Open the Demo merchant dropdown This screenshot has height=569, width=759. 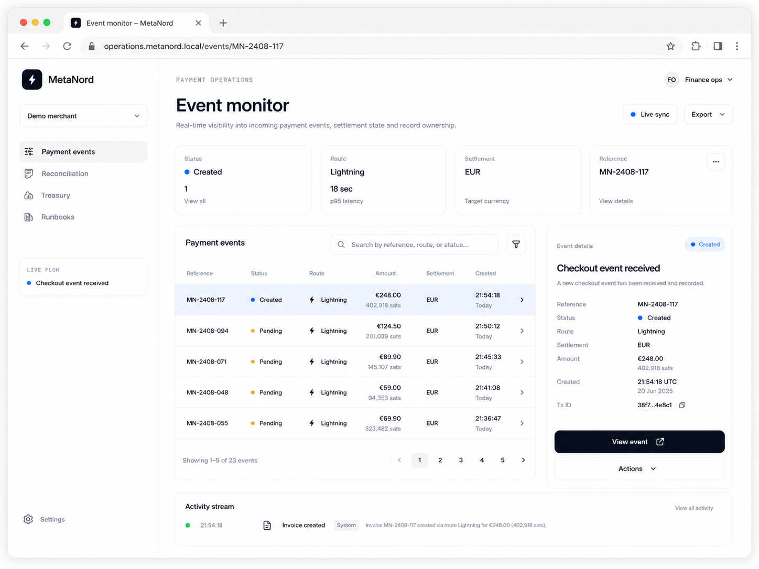(x=83, y=116)
